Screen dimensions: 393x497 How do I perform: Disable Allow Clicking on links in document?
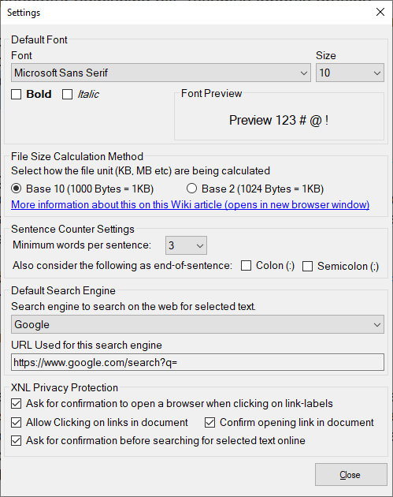coord(16,423)
